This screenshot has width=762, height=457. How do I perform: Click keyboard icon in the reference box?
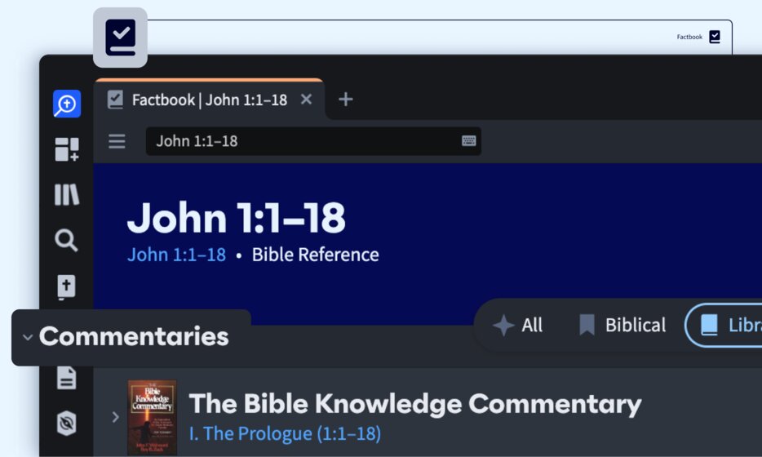click(x=468, y=141)
